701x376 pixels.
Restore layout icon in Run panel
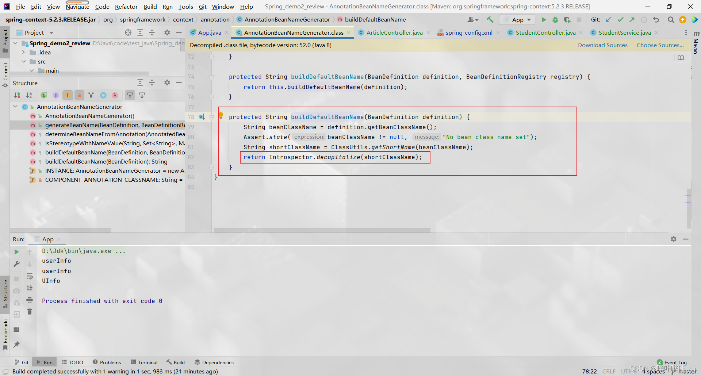pos(16,330)
